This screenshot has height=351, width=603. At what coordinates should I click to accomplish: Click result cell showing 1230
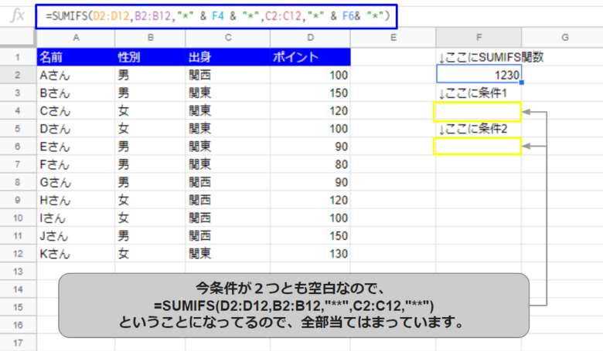479,75
